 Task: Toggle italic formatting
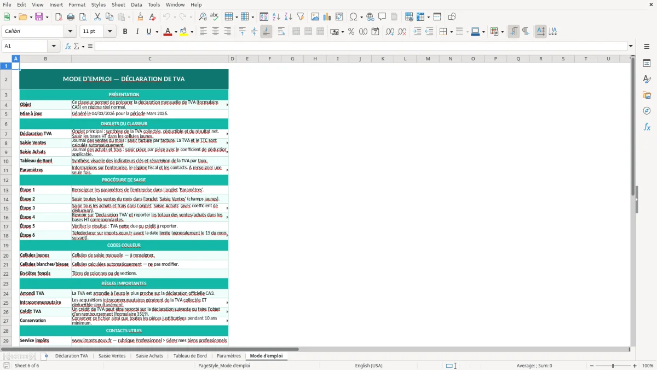point(137,32)
